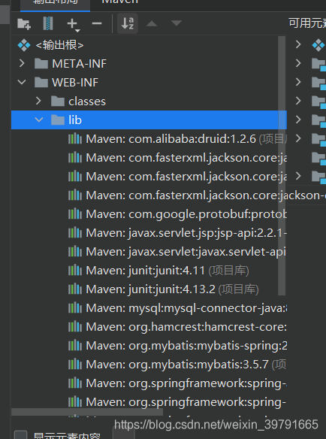Expand the META-INF folder

pyautogui.click(x=22, y=64)
